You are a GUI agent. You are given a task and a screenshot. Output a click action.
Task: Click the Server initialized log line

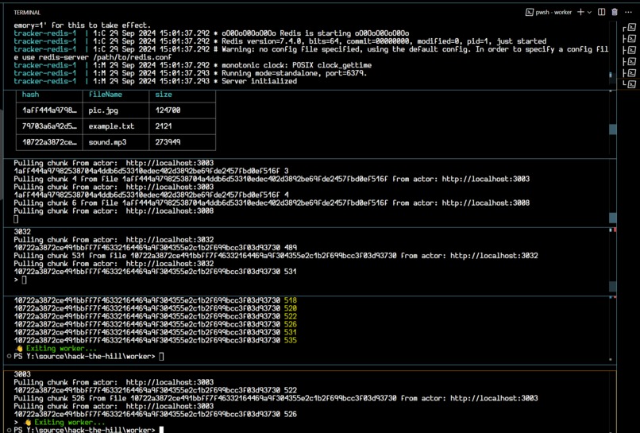(259, 81)
